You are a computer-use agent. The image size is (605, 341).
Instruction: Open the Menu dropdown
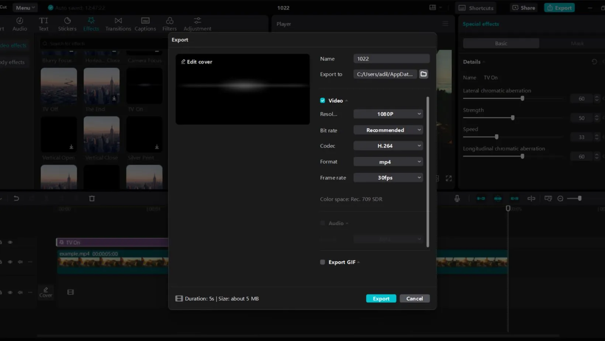(25, 7)
